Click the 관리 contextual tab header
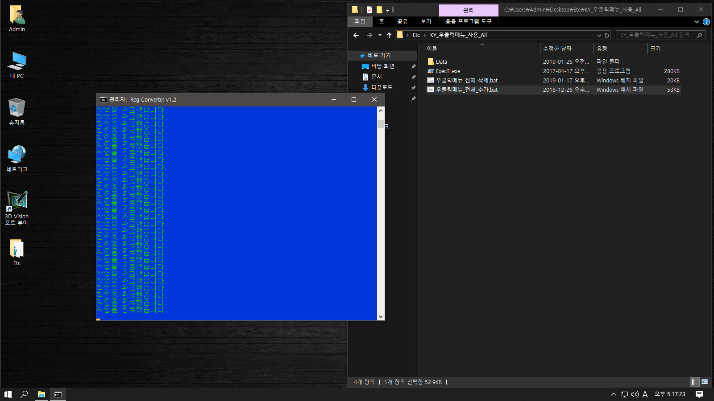Screen dimensions: 714x401 coord(469,10)
